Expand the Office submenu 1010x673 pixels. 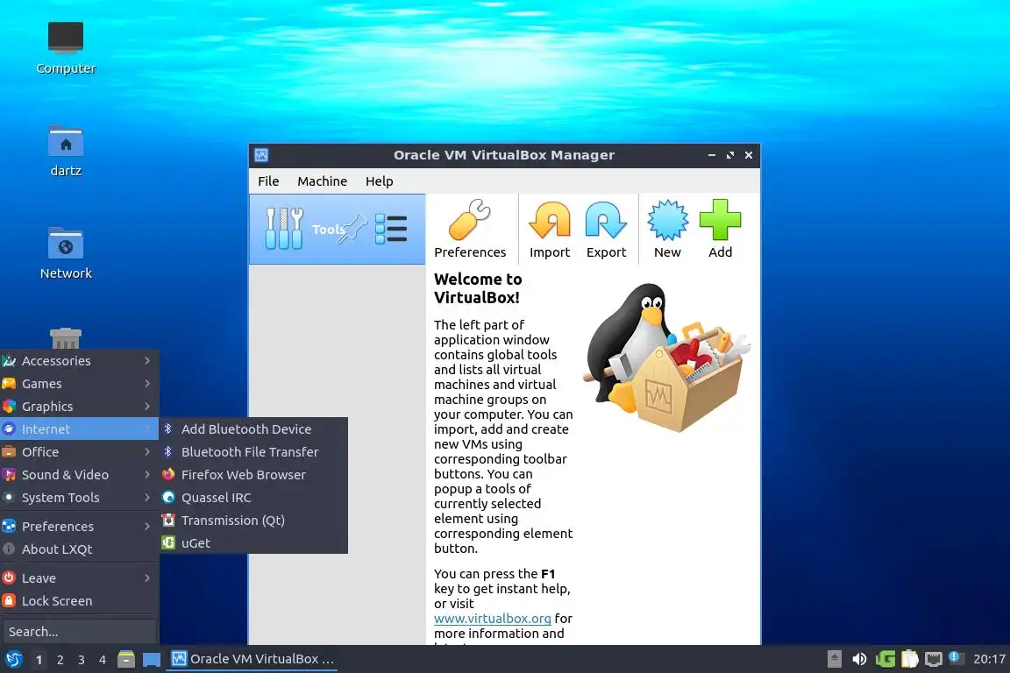[x=79, y=451]
